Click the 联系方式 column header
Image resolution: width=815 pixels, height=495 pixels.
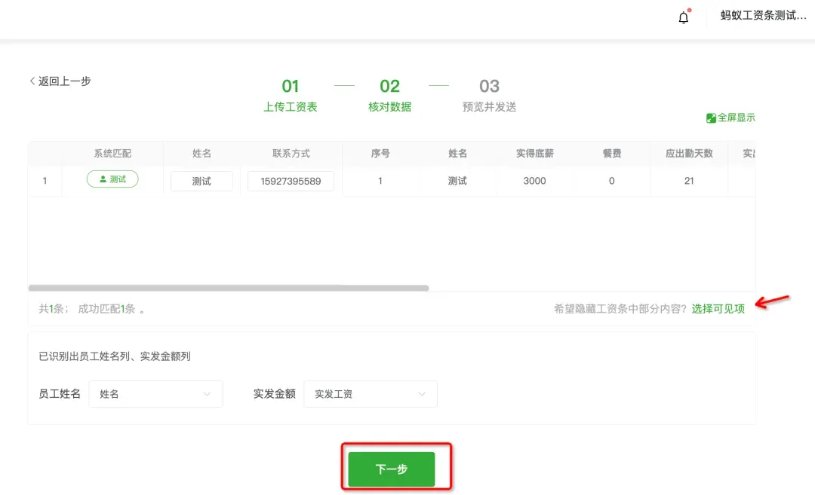[x=291, y=153]
